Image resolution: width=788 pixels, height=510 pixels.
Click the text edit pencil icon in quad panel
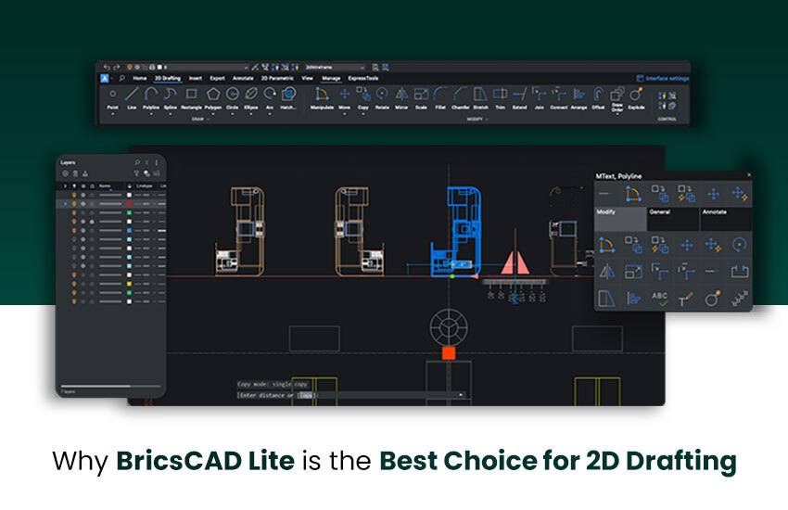tap(686, 298)
